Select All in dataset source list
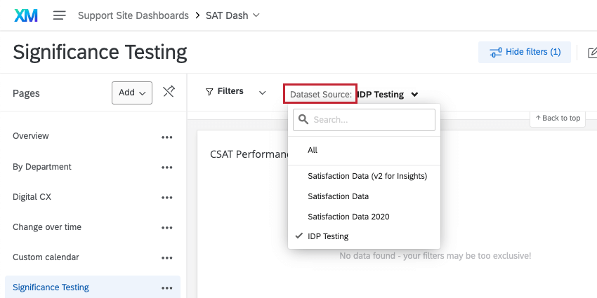The width and height of the screenshot is (597, 298). pos(313,150)
